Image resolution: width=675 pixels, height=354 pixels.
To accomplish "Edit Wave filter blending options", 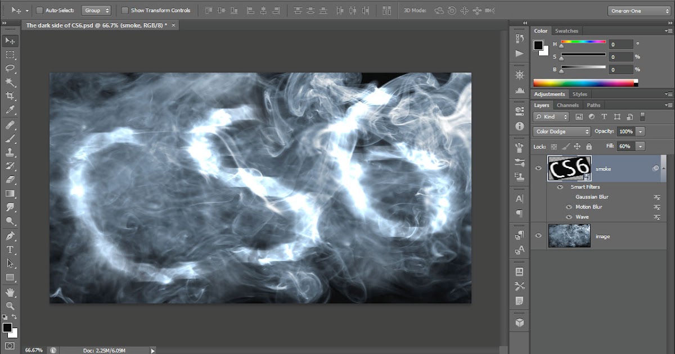I will tap(656, 217).
